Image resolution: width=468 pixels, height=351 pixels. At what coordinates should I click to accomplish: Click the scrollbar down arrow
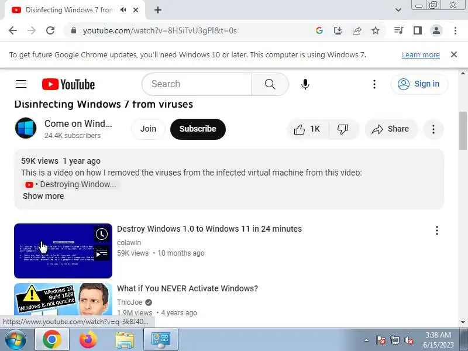463,322
